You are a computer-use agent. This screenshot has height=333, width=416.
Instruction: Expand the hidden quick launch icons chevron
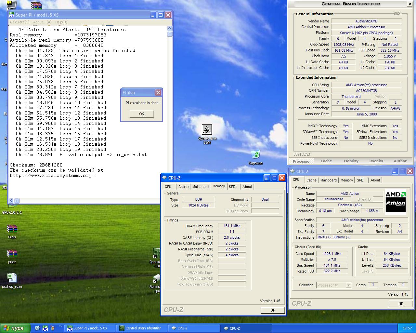[61, 327]
